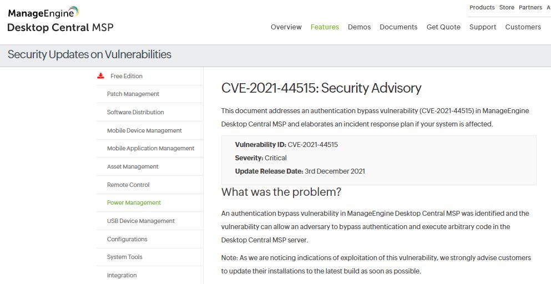The image size is (551, 284).
Task: Select Asset Management in sidebar
Action: pos(133,166)
